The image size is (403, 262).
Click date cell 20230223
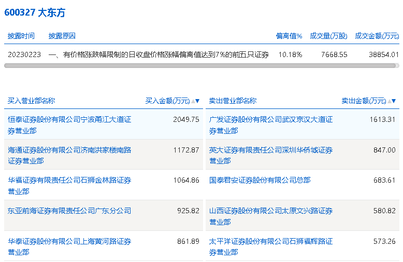24,54
